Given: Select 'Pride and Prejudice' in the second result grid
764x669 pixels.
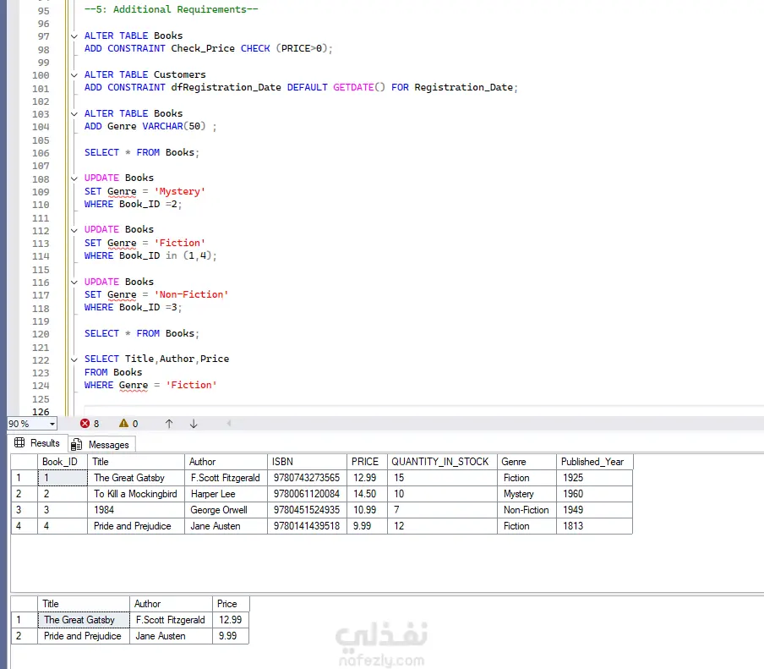Looking at the screenshot, I should 84,636.
